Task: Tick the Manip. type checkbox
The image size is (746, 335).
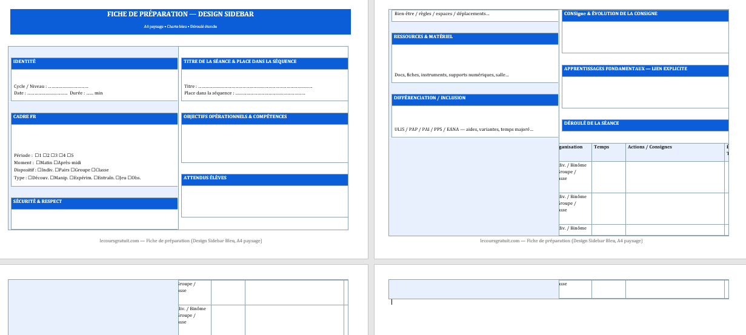Action: [52, 177]
